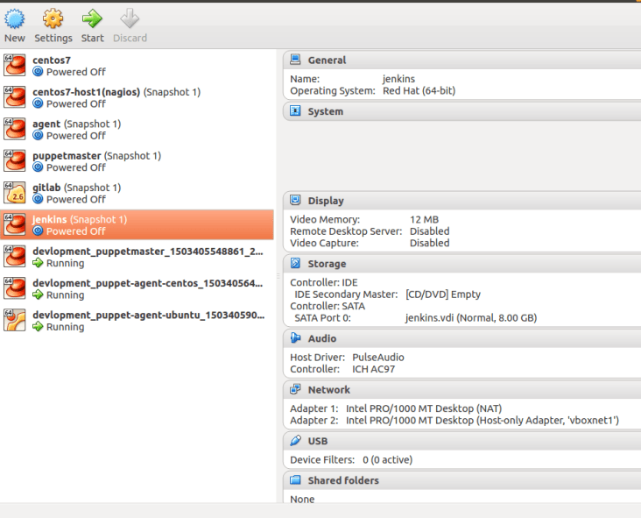Click the centos7-host1(nagios) VM icon

click(x=15, y=97)
